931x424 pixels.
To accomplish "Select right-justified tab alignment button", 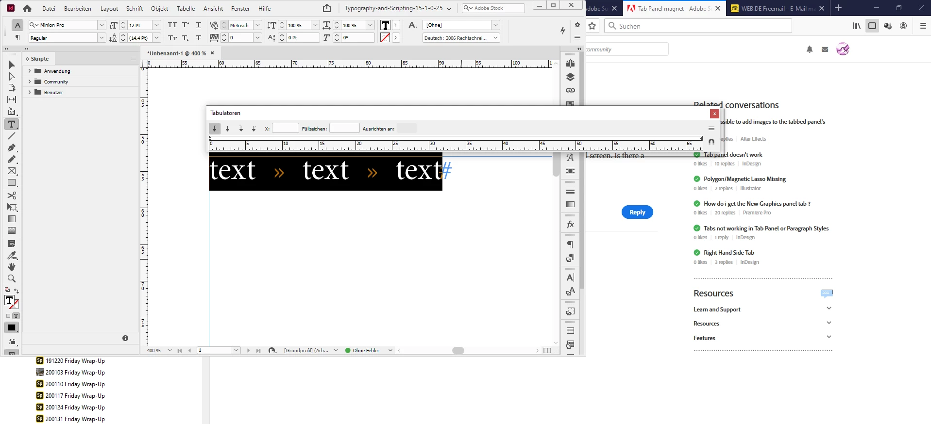I will 240,129.
